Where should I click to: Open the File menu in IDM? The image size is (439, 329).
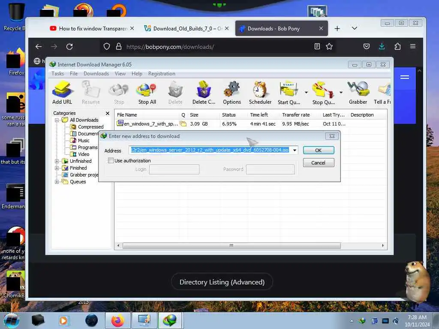(x=74, y=74)
